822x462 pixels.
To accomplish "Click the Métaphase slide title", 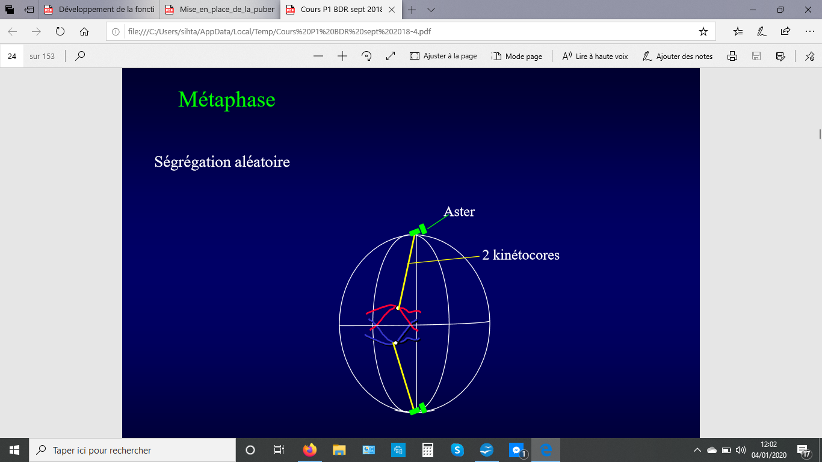I will pyautogui.click(x=227, y=100).
